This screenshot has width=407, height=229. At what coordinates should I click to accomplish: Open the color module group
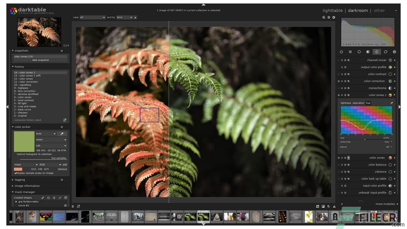377,52
